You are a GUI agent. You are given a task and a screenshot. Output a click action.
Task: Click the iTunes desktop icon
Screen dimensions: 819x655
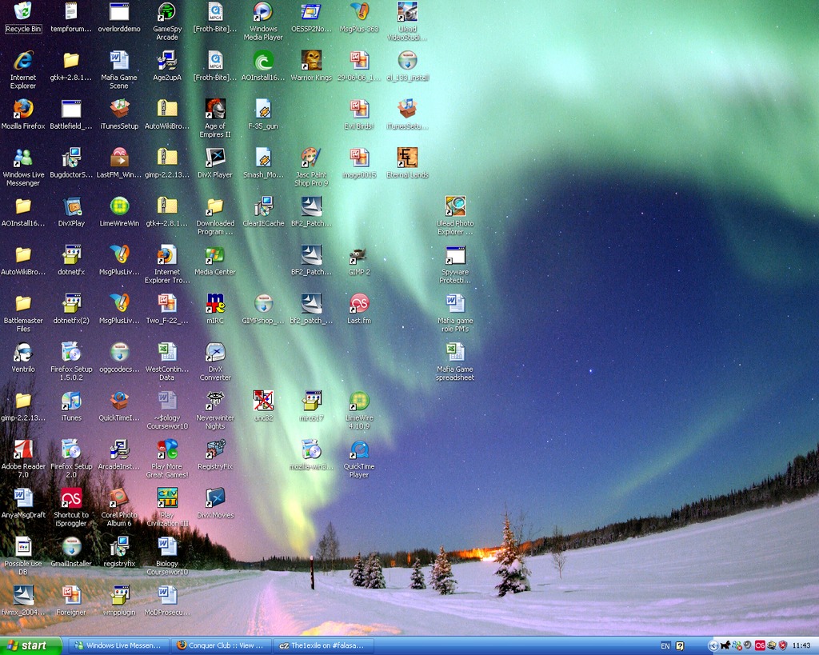coord(71,401)
